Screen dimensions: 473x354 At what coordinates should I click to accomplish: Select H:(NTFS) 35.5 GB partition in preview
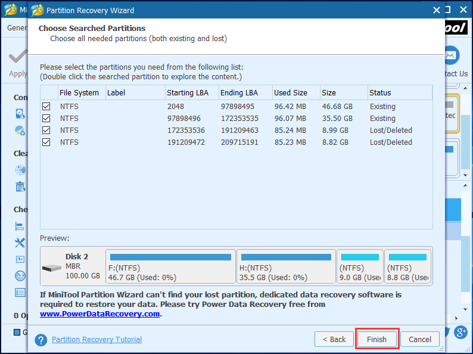(x=286, y=266)
